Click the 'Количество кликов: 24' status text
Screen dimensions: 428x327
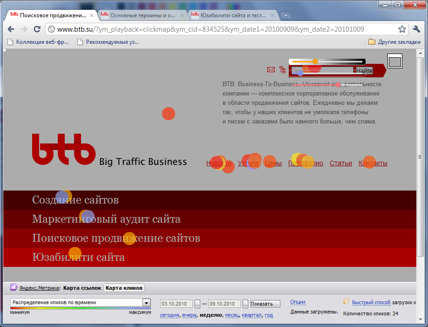coord(371,313)
